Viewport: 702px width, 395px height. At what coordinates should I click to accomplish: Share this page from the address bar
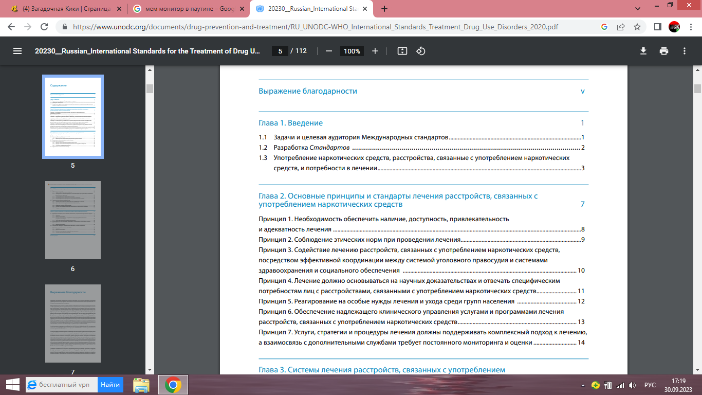[621, 27]
